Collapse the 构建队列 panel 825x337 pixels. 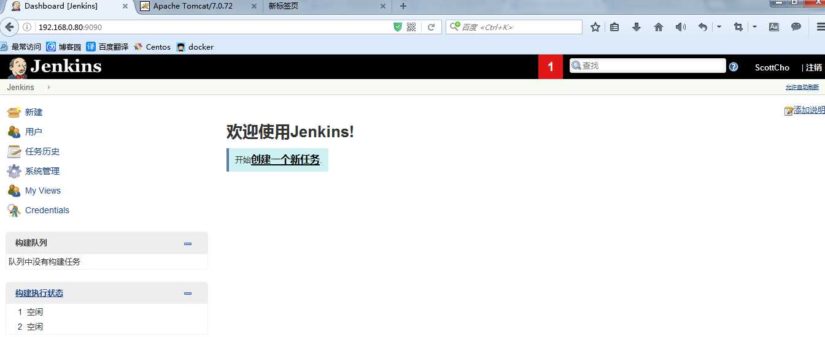[188, 243]
